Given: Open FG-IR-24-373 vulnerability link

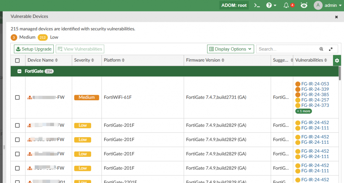Looking at the screenshot, I should point(315,105).
